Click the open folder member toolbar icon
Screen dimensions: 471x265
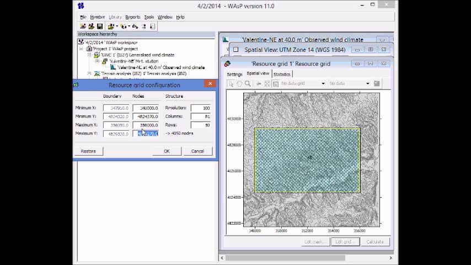tap(111, 26)
